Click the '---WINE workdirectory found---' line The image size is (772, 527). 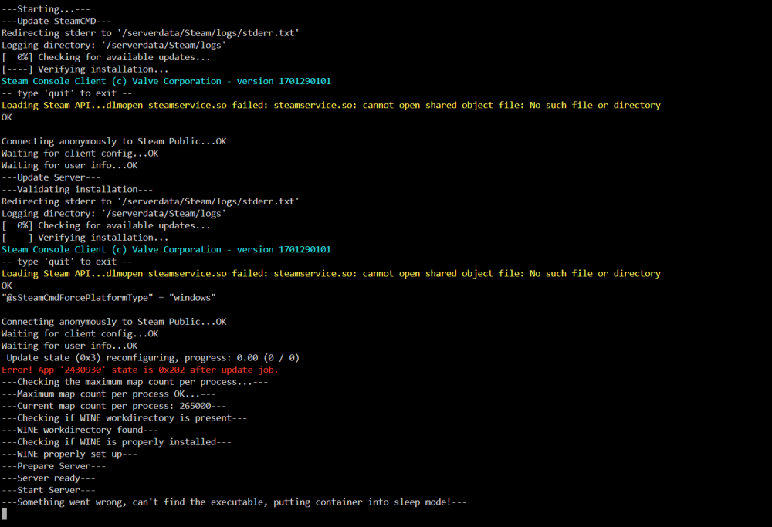coord(80,430)
